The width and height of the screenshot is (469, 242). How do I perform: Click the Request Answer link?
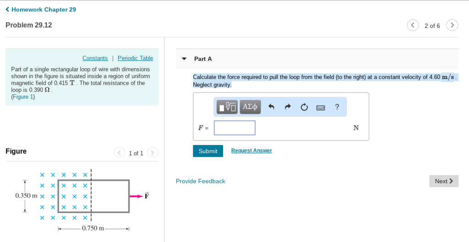(251, 151)
